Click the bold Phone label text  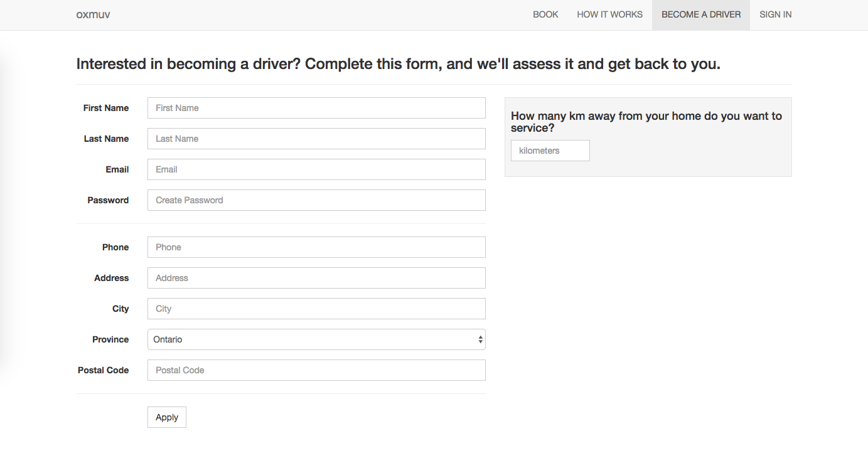[x=115, y=247]
